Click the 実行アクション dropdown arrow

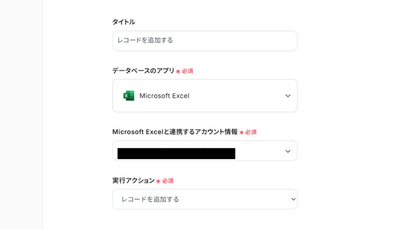293,199
